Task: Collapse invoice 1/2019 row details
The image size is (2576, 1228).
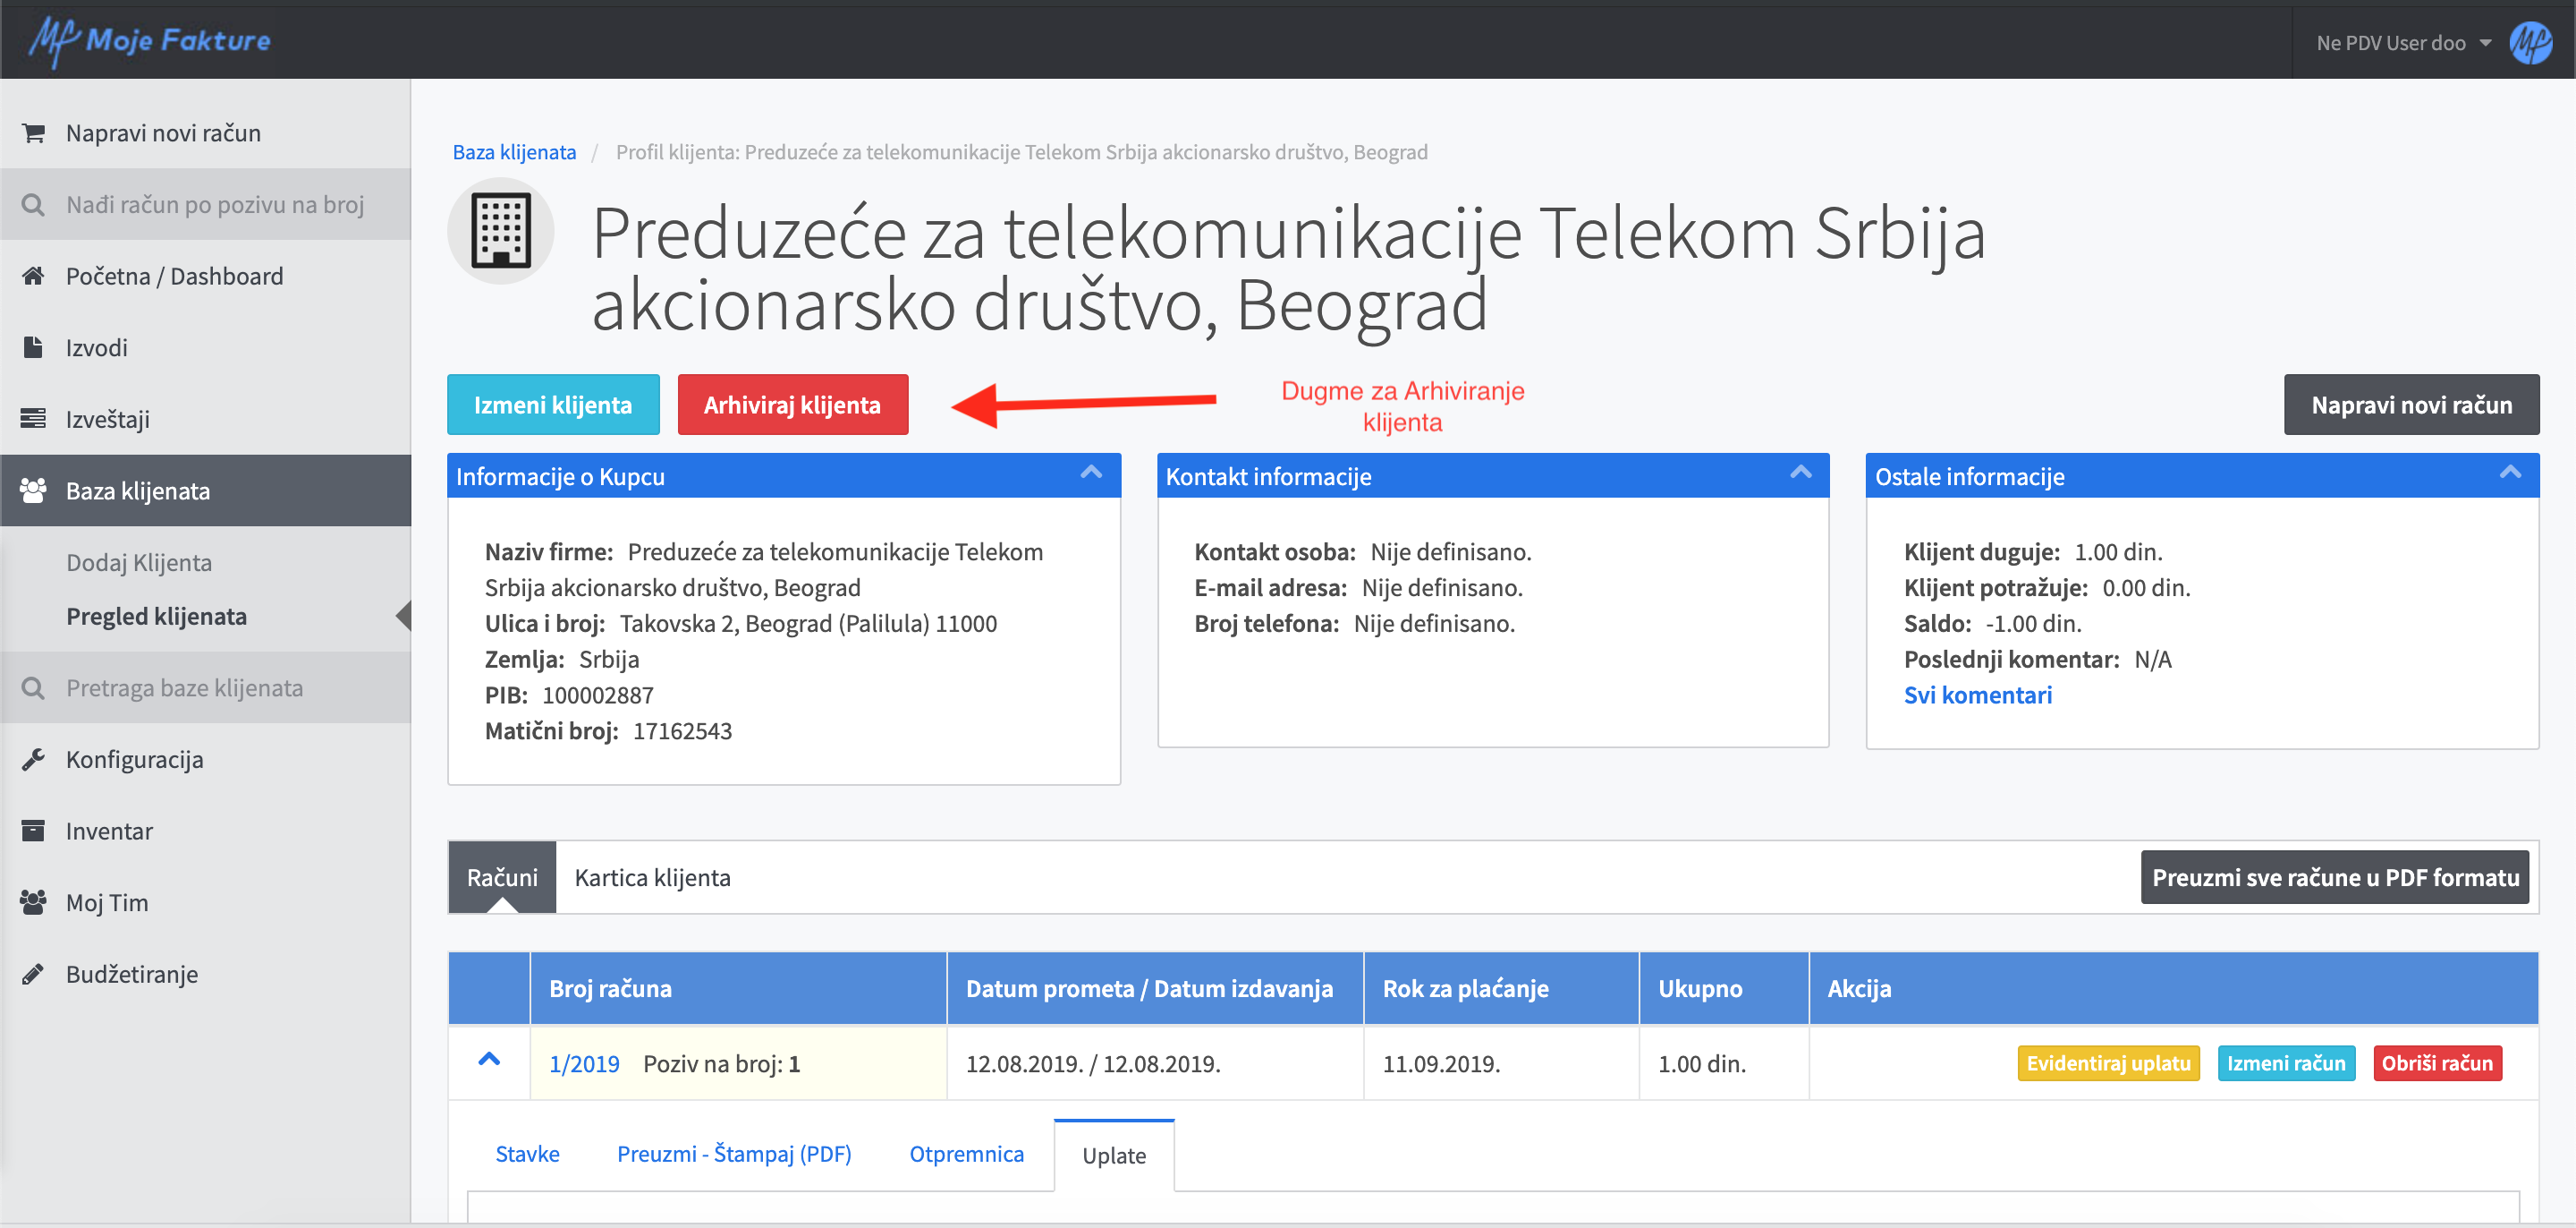Action: point(489,1059)
